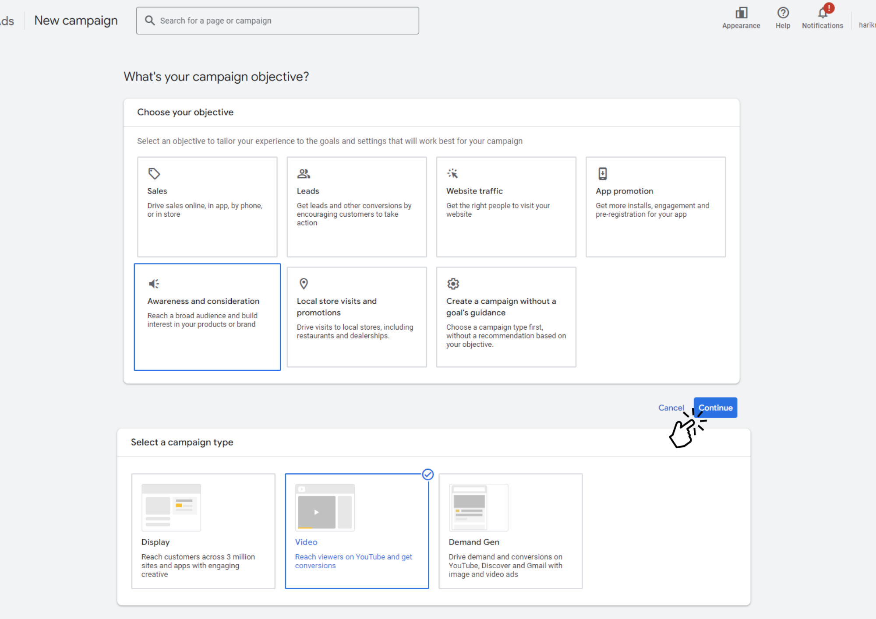
Task: Click the Demand Gen thumbnail image
Action: pos(478,507)
